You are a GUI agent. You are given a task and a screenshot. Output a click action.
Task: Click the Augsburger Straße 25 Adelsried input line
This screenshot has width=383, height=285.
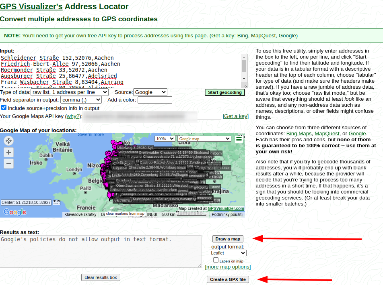[x=59, y=76]
